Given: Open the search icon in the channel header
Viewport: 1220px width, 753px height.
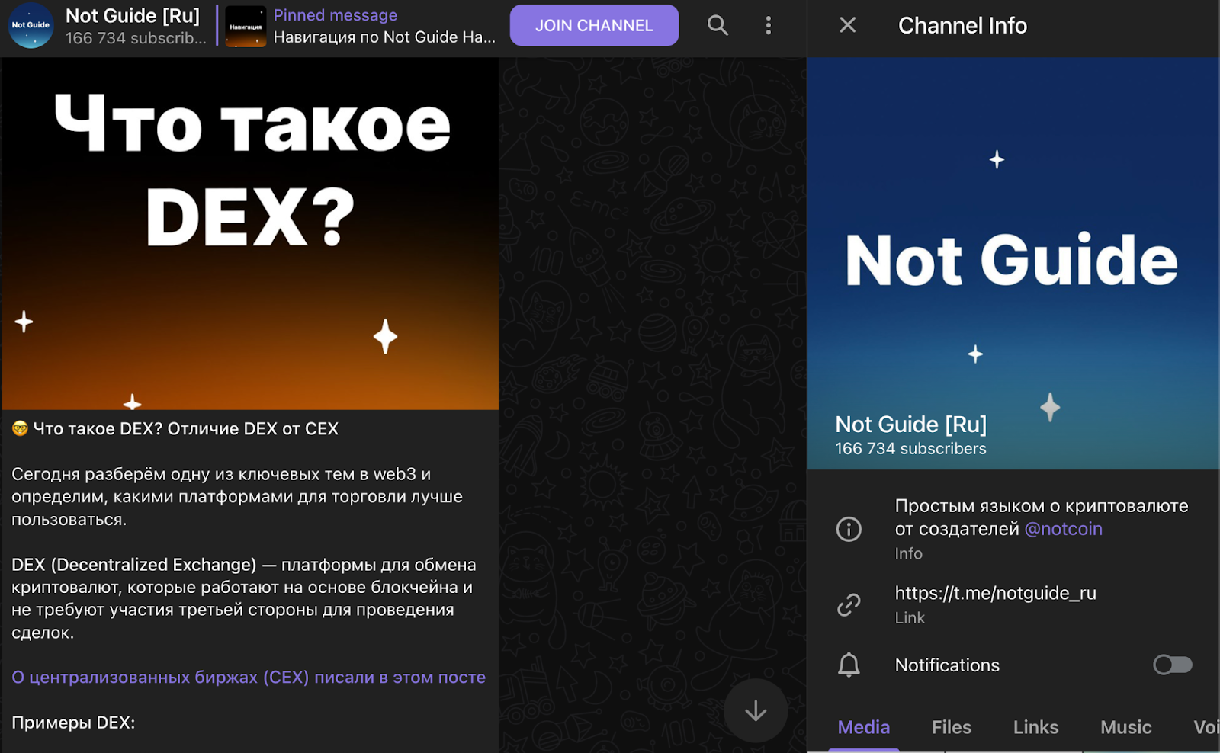Looking at the screenshot, I should point(718,25).
